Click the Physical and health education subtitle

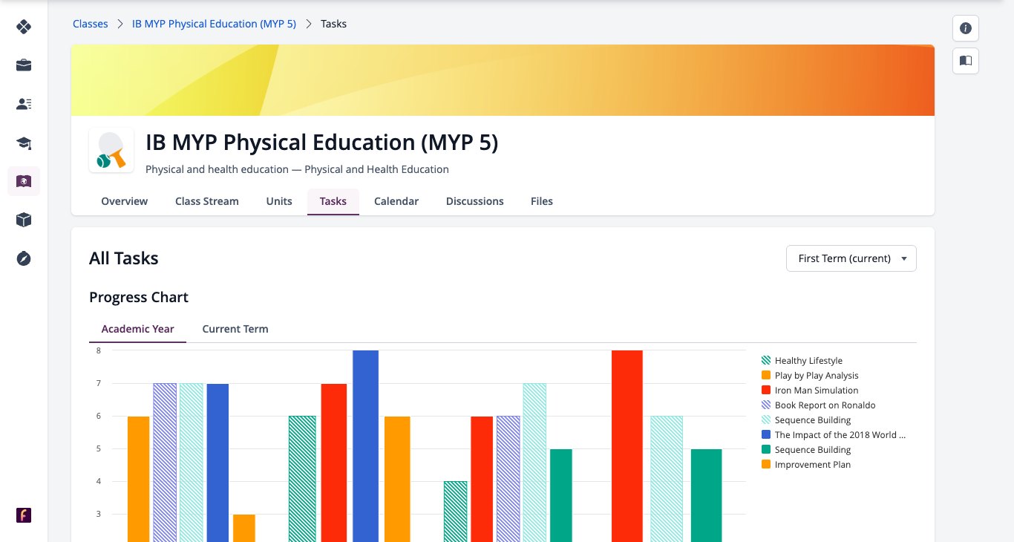(297, 169)
